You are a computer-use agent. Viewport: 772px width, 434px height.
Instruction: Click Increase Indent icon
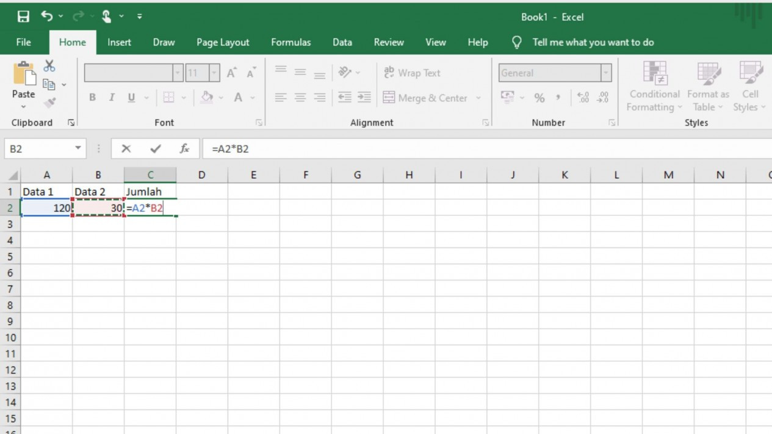pos(364,98)
